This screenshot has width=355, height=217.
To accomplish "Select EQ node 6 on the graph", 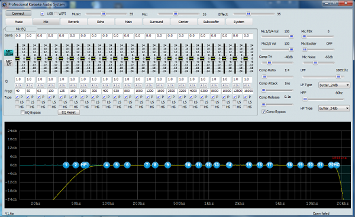I will coord(127,165).
